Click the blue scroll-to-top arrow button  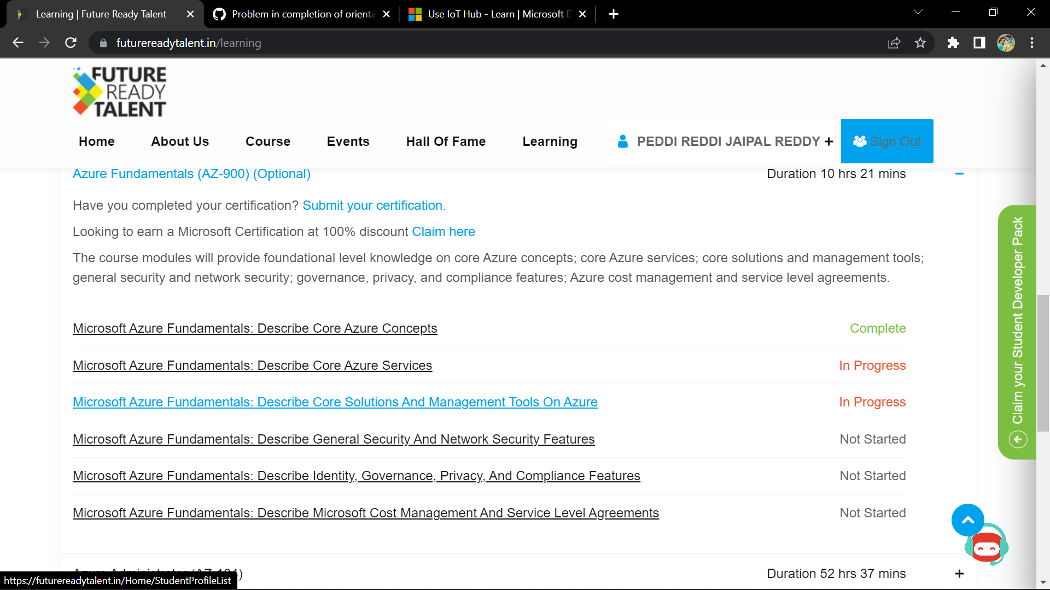pyautogui.click(x=967, y=520)
